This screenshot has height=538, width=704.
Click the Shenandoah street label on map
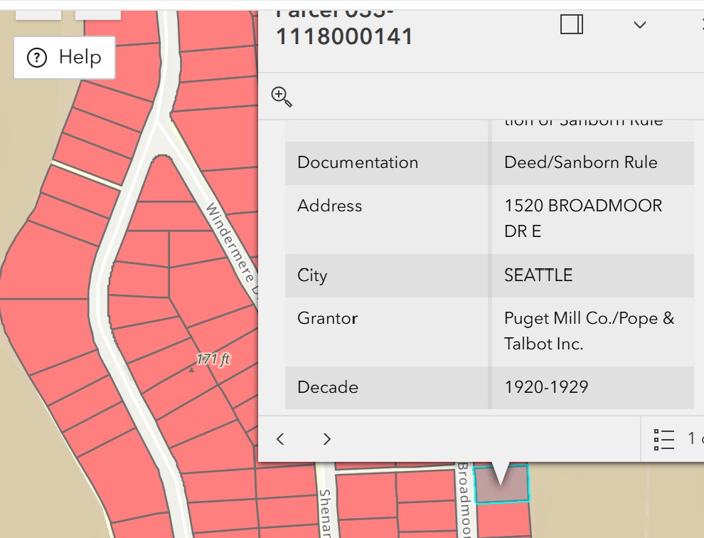pos(325,512)
